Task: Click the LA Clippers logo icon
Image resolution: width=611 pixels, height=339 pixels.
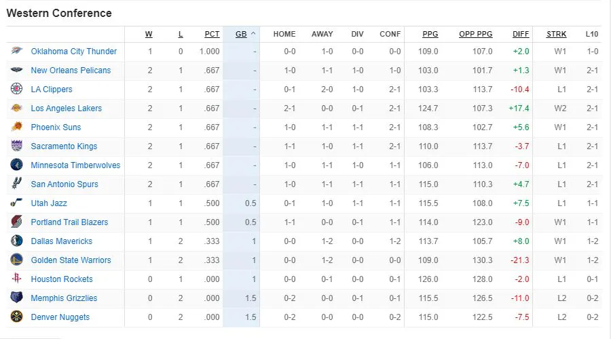Action: point(17,89)
